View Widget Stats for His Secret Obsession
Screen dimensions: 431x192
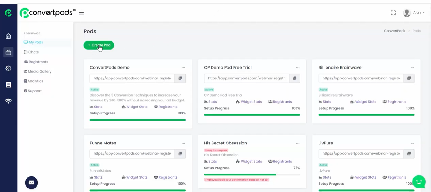coord(249,161)
